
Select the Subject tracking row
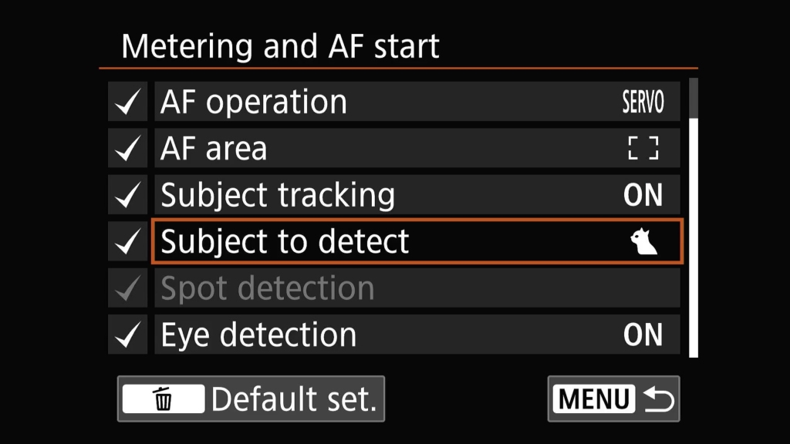pyautogui.click(x=417, y=195)
